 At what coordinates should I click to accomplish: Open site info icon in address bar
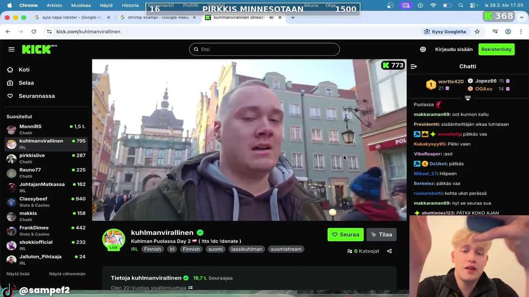tap(49, 31)
